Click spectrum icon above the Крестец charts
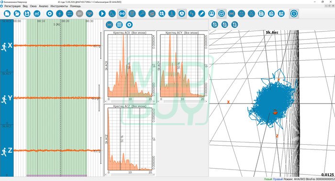Screen dimensions: 335x181 coord(110,25)
